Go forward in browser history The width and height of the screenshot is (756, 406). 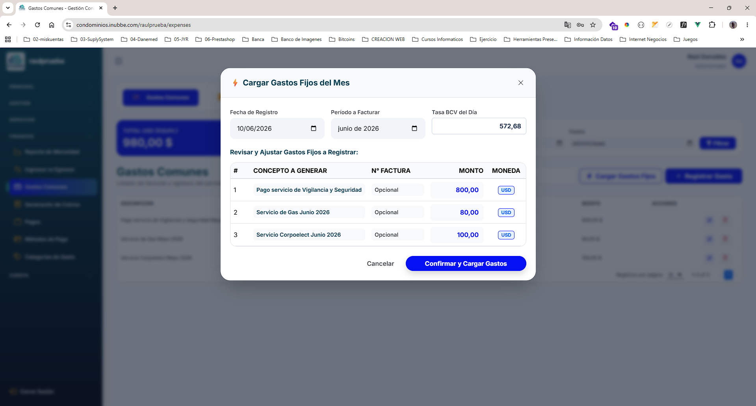[23, 25]
